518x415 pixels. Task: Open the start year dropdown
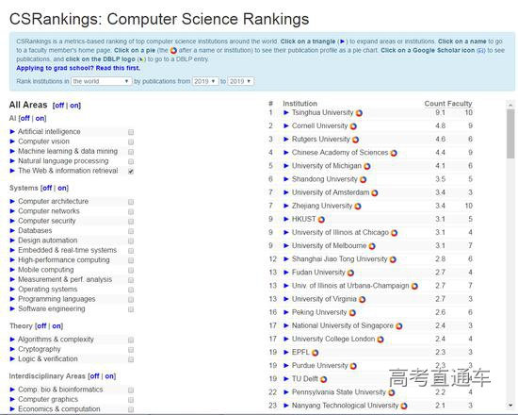(x=205, y=81)
